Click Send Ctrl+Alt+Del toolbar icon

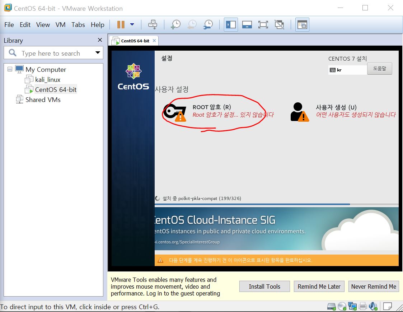153,25
